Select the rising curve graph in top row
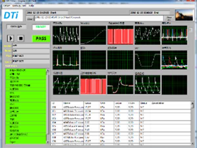 pyautogui.click(x=93, y=35)
